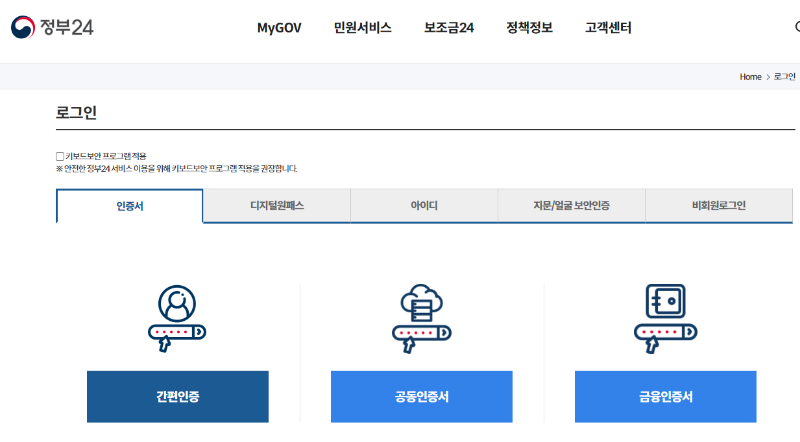The width and height of the screenshot is (800, 442).
Task: Navigate to 보조금24 in the menu
Action: tap(449, 27)
